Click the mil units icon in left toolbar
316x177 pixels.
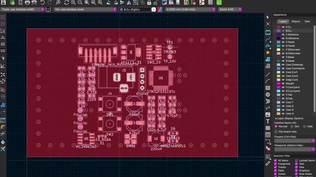tap(3, 44)
